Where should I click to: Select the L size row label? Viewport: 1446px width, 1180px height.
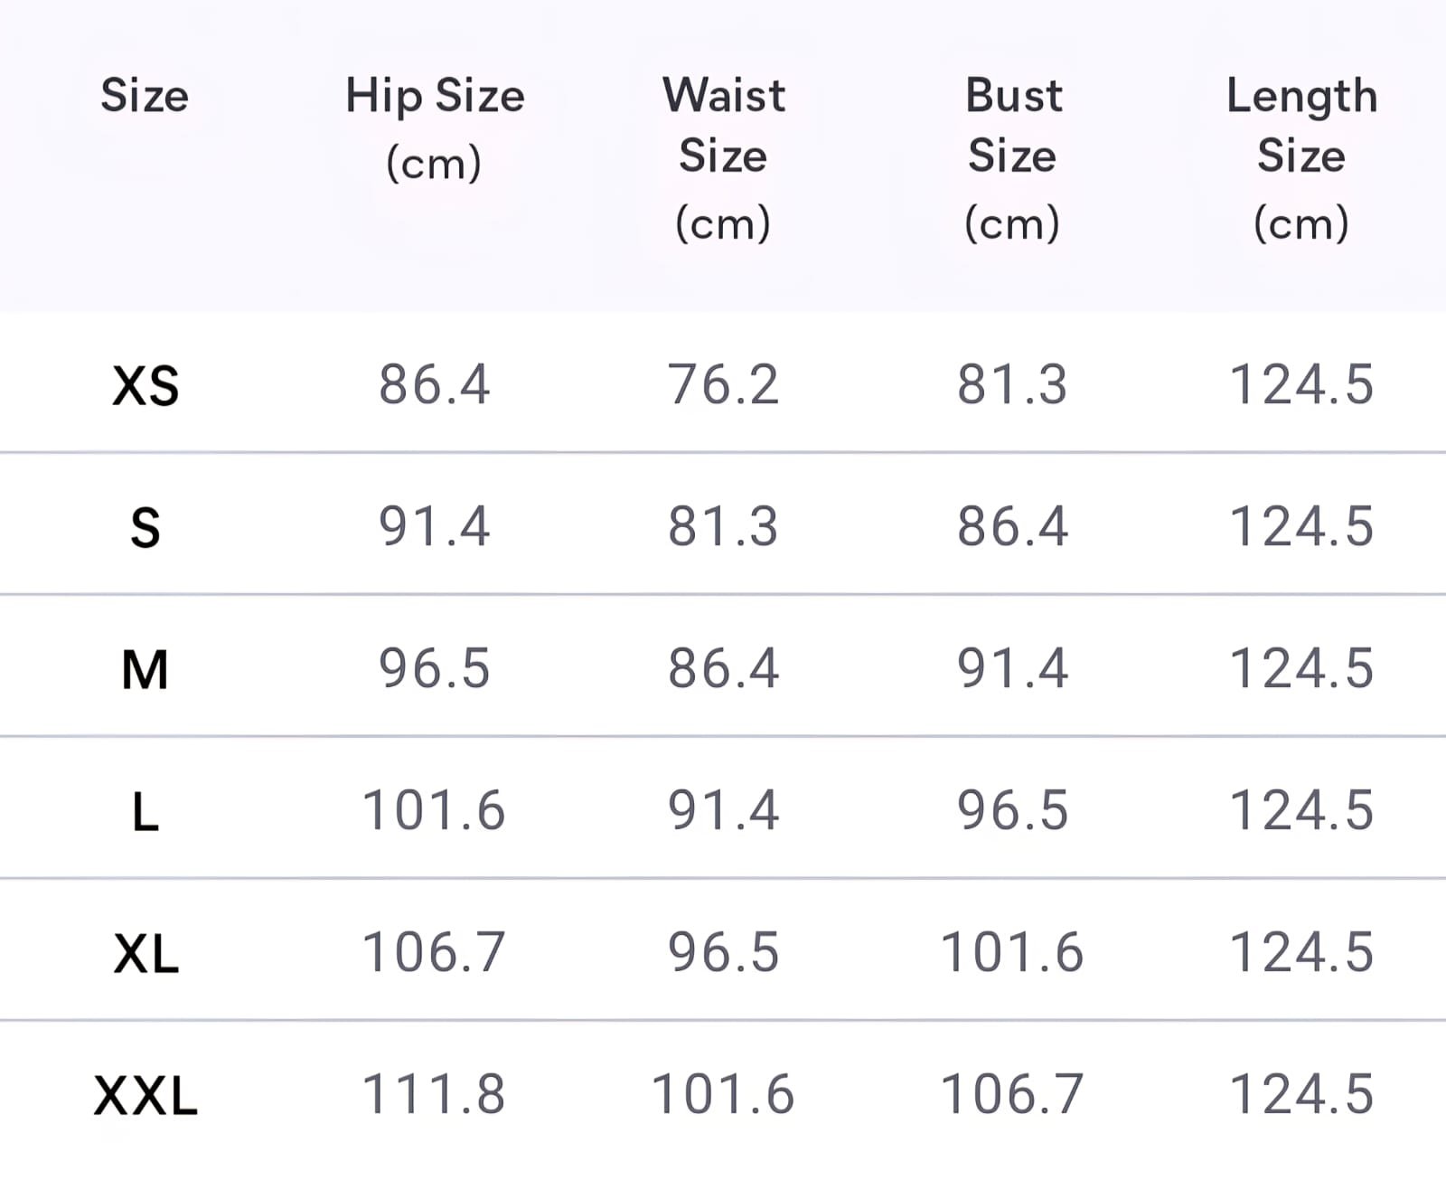coord(146,812)
